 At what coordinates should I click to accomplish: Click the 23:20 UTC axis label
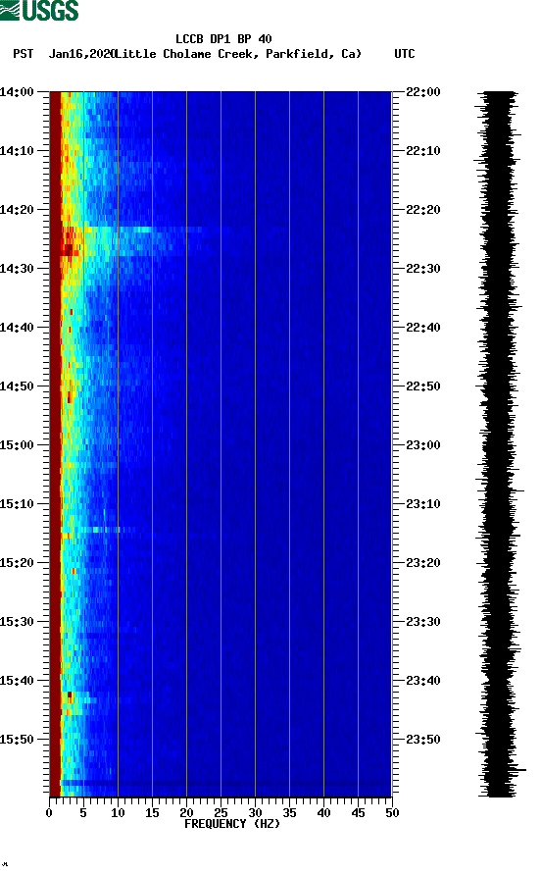[x=423, y=563]
